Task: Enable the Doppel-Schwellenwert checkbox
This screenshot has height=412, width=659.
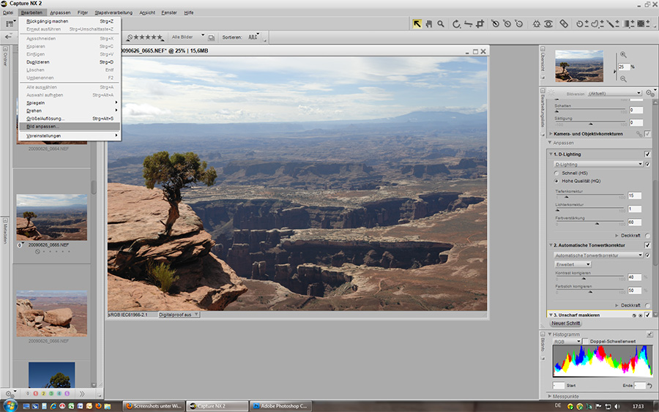Action: point(586,342)
